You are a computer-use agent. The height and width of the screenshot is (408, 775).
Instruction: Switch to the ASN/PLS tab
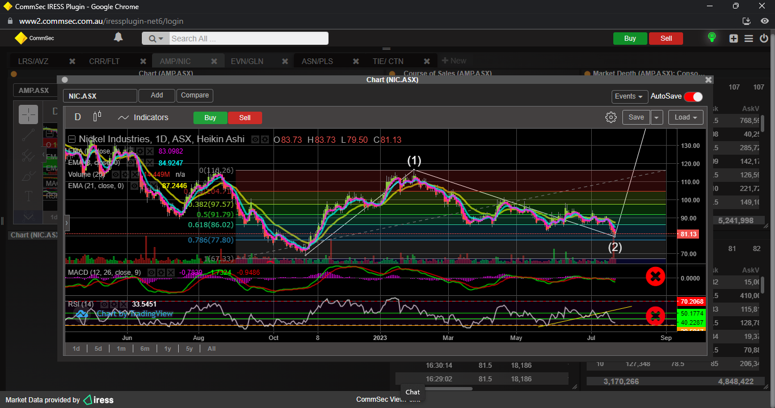pos(317,61)
